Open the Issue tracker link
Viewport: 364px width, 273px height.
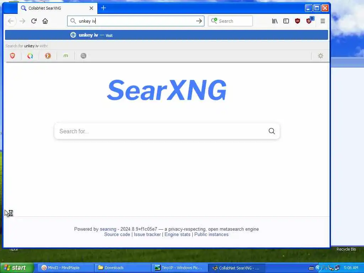tap(147, 235)
